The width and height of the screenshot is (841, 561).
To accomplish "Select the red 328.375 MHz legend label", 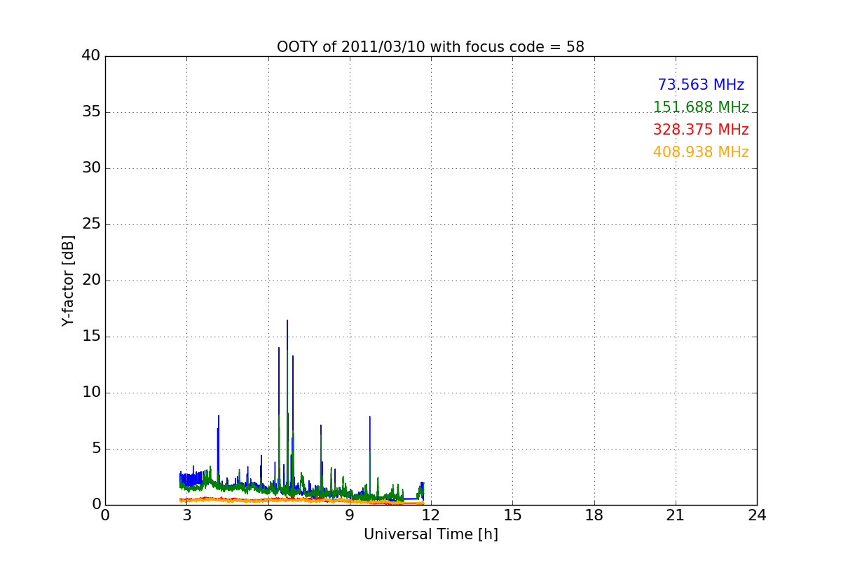I will [x=701, y=130].
